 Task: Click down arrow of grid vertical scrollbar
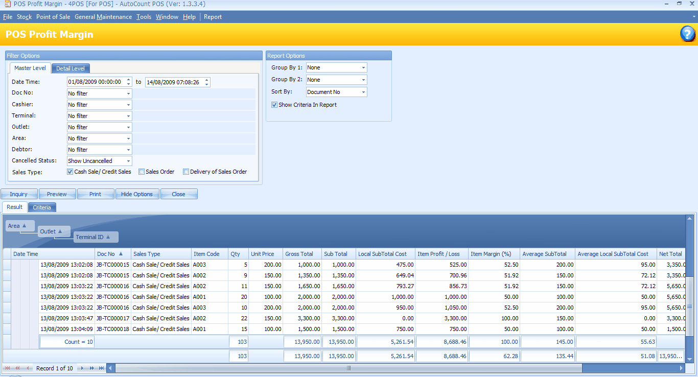tap(690, 359)
